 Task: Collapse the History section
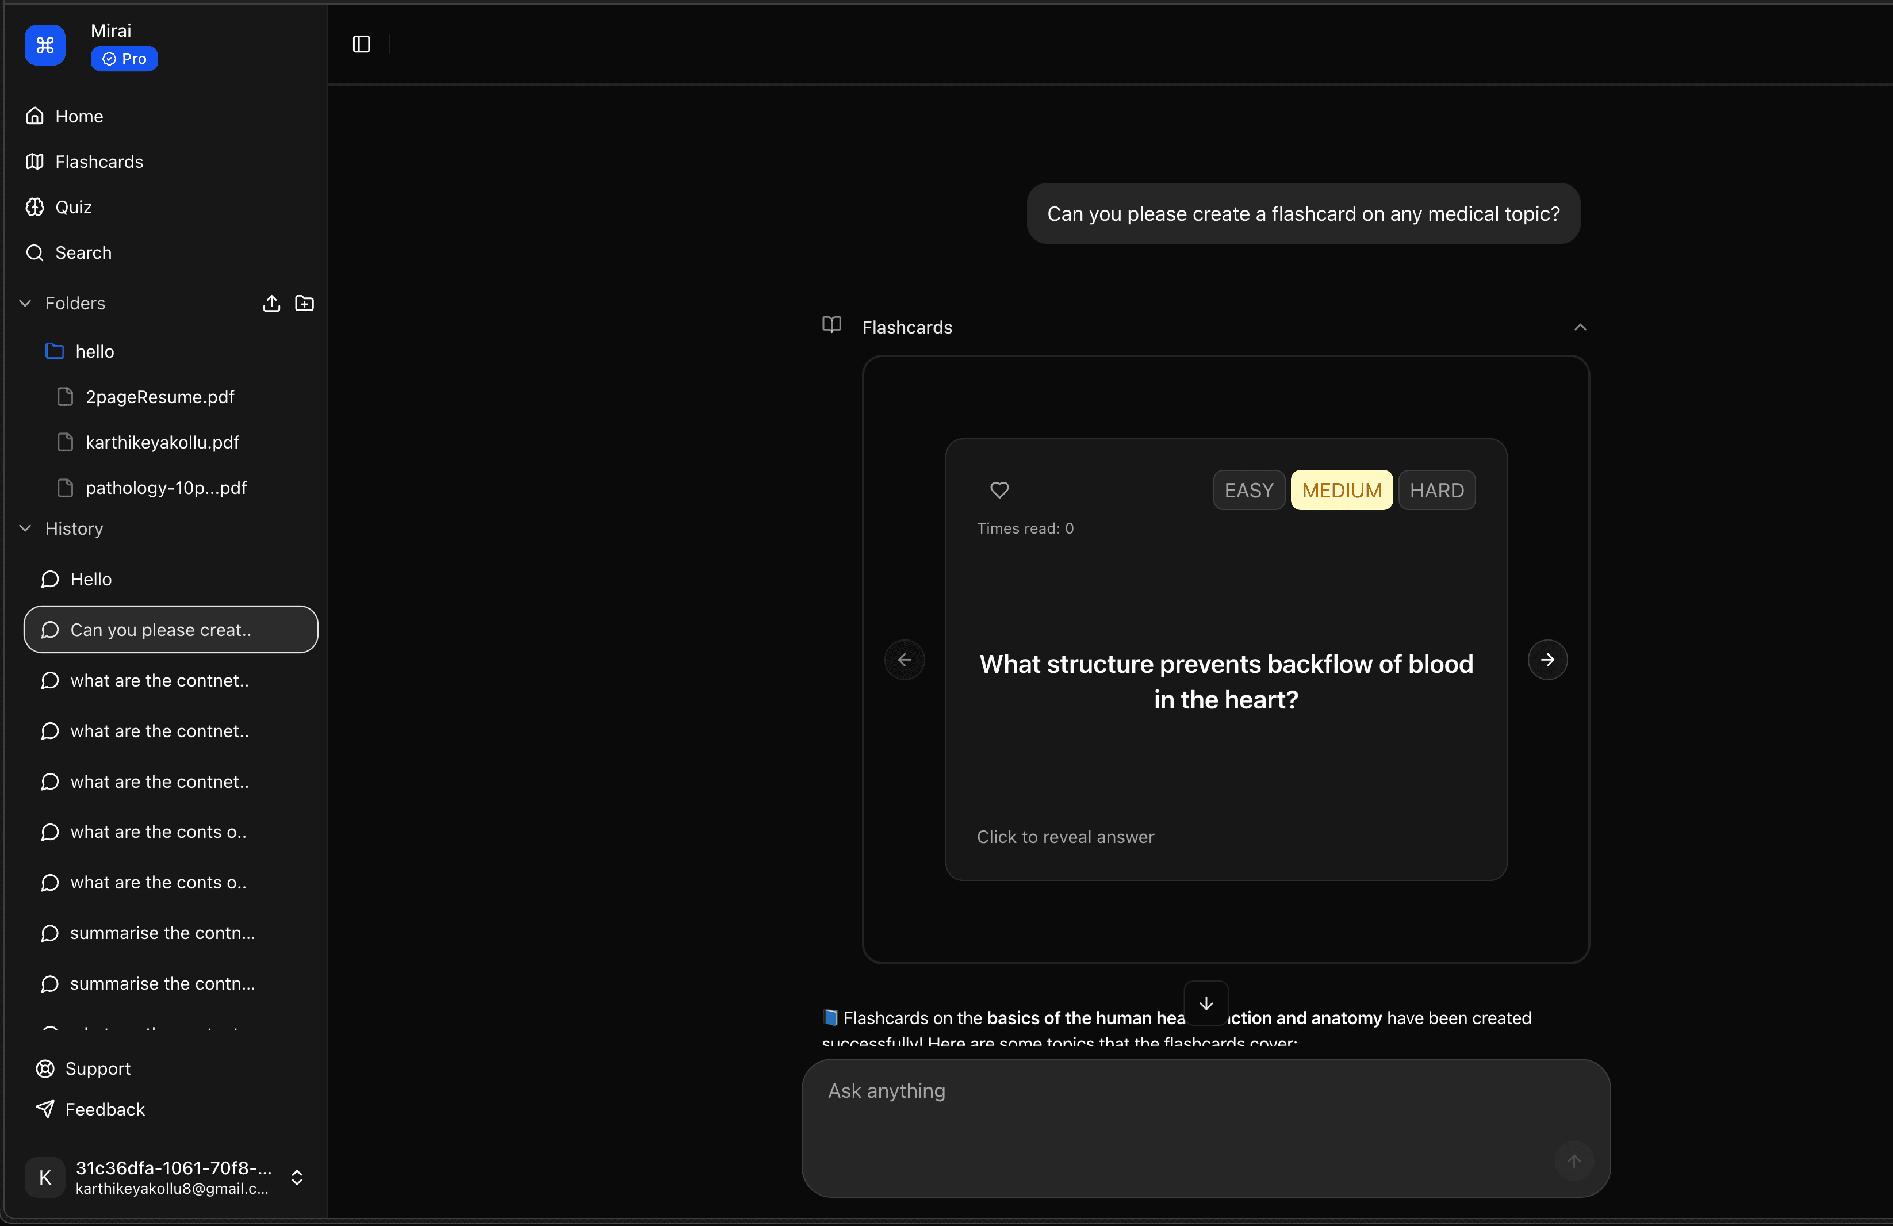tap(25, 527)
